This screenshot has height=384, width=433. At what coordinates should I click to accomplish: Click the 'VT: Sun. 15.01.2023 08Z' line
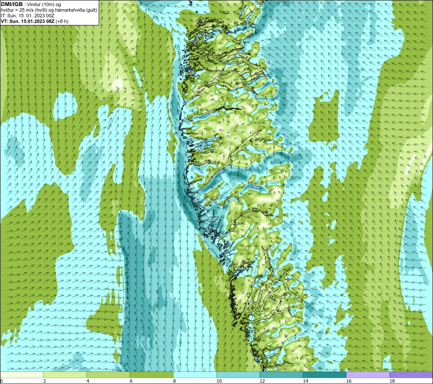(x=28, y=21)
